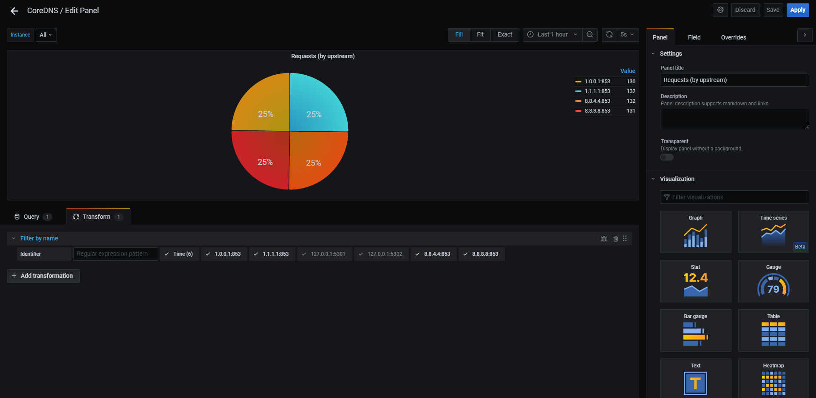Click the red 8.8.8.8:853 legend color
816x398 pixels.
(578, 111)
